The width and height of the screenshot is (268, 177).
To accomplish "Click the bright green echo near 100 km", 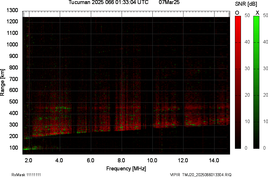I will pyautogui.click(x=27, y=149).
